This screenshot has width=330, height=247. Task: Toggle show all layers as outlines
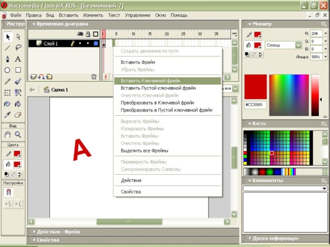tap(96, 34)
